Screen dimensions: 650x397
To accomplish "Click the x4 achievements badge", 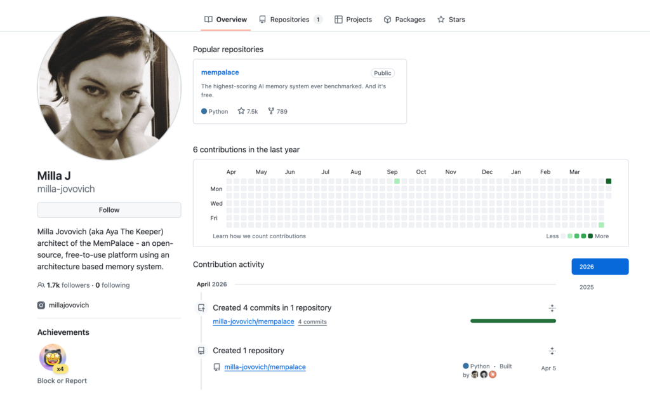I will [x=53, y=358].
